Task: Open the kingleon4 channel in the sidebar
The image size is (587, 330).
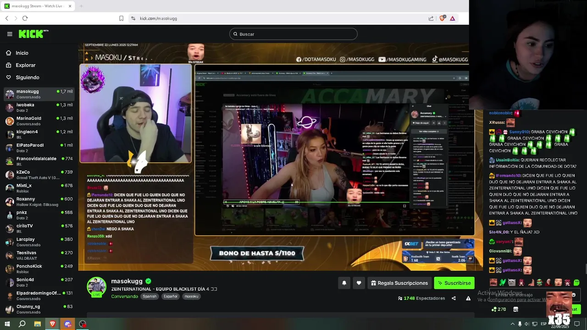Action: pyautogui.click(x=39, y=134)
